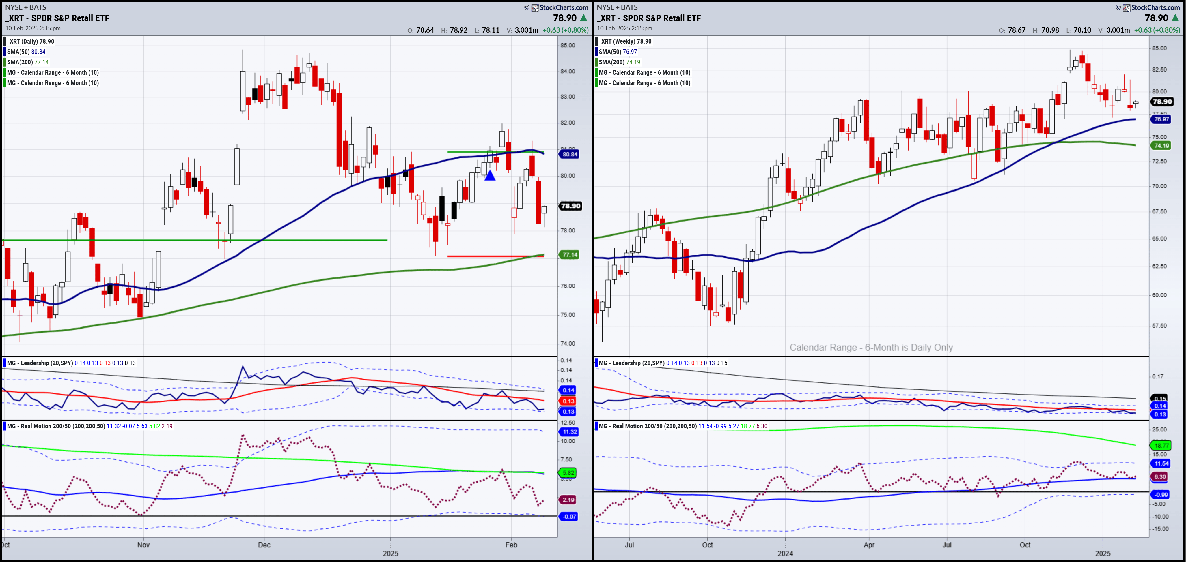Click the green up arrow beside 78.90 on the weekly chart header

point(1175,18)
